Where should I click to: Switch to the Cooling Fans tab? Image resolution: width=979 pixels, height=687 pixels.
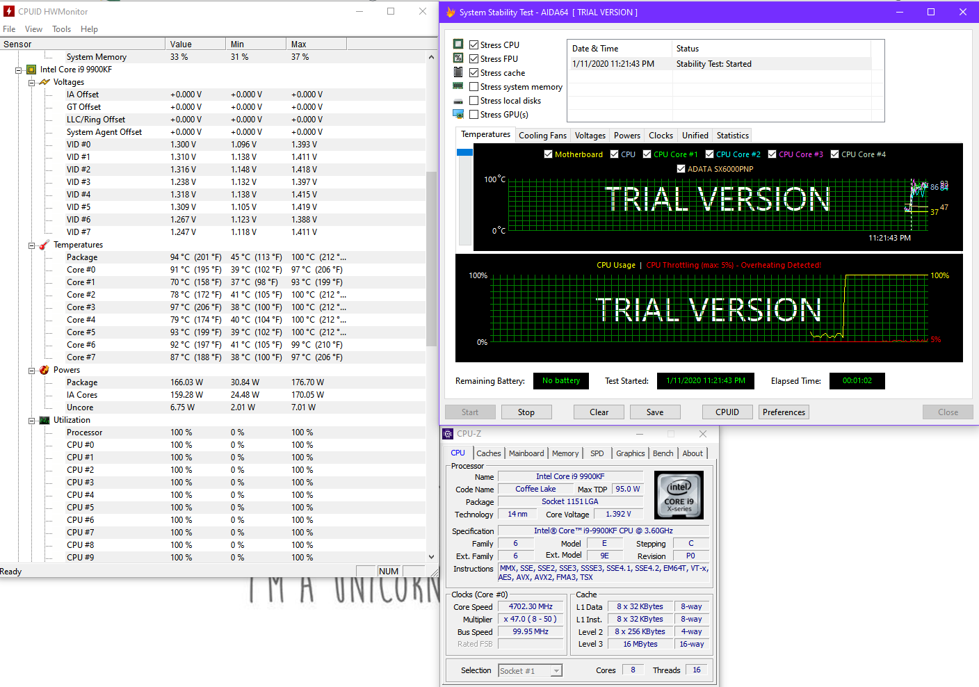(x=542, y=136)
